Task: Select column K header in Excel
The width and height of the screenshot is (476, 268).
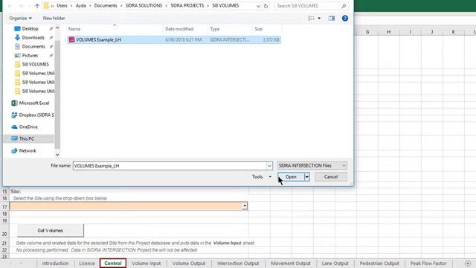Action: tap(454, 31)
